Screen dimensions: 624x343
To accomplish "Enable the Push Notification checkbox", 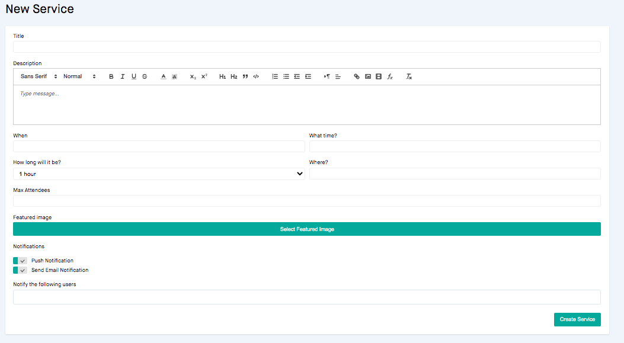I will click(18, 260).
